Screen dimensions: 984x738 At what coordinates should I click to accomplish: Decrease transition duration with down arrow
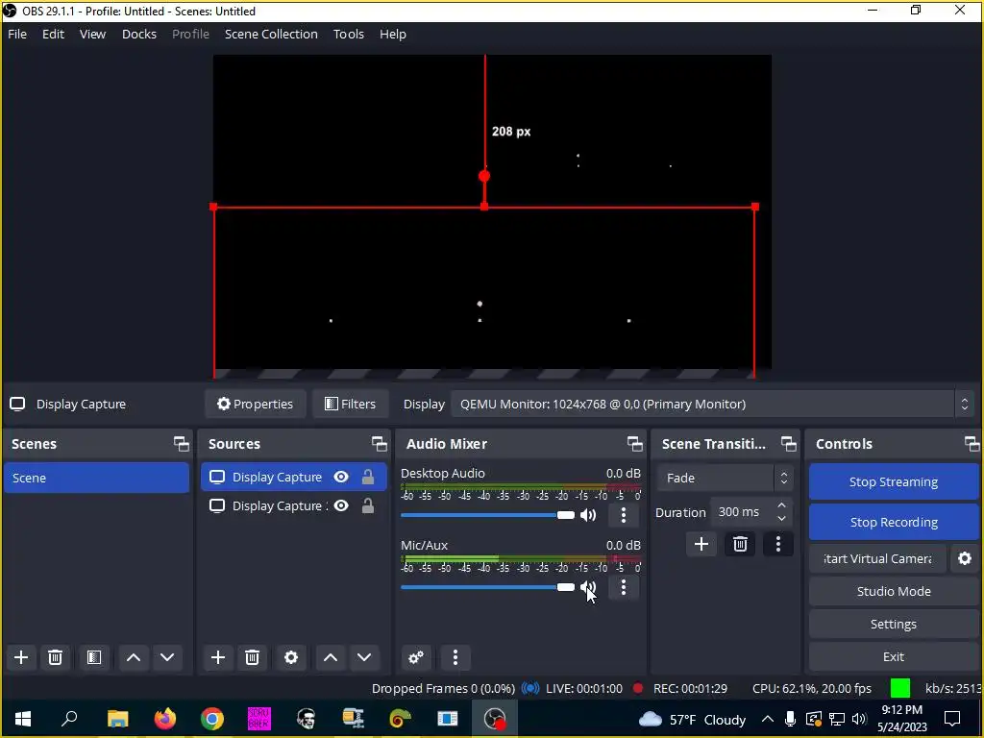click(x=781, y=519)
